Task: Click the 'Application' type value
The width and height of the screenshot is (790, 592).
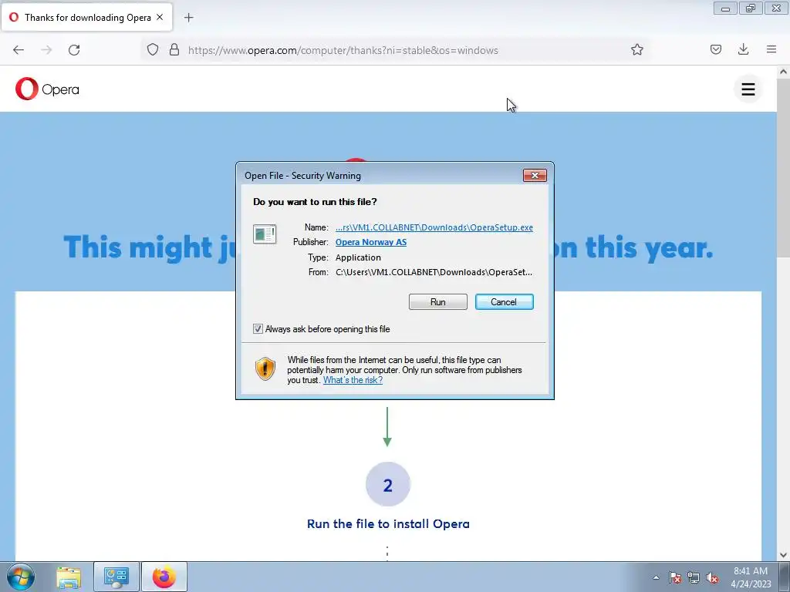Action: (x=358, y=257)
